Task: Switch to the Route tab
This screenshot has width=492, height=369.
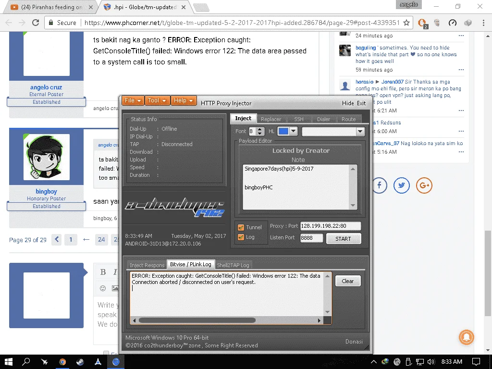Action: click(x=349, y=119)
